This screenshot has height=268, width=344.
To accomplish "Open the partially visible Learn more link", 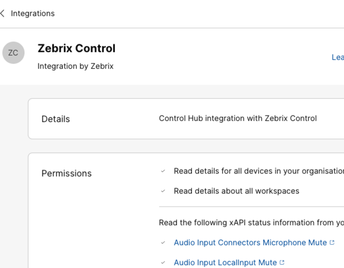I will pyautogui.click(x=338, y=57).
